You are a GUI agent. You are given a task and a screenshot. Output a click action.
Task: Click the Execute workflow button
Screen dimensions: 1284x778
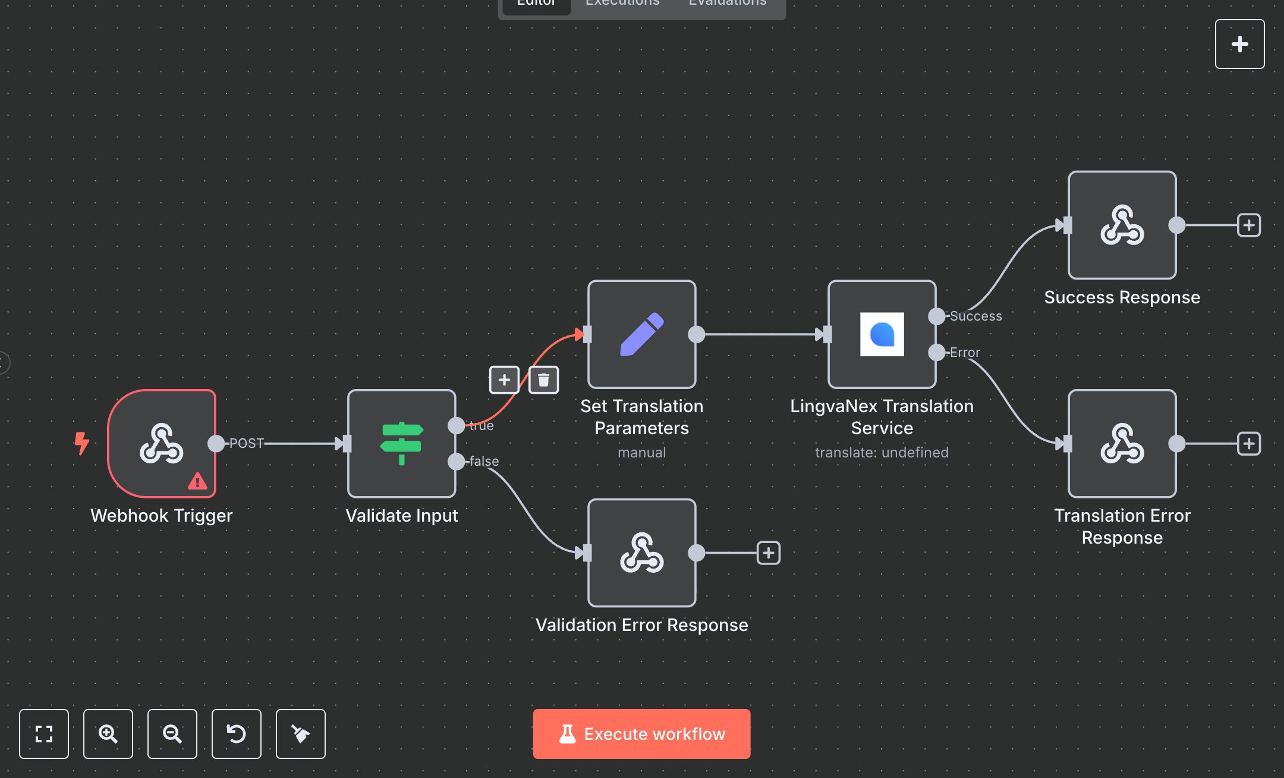tap(641, 733)
